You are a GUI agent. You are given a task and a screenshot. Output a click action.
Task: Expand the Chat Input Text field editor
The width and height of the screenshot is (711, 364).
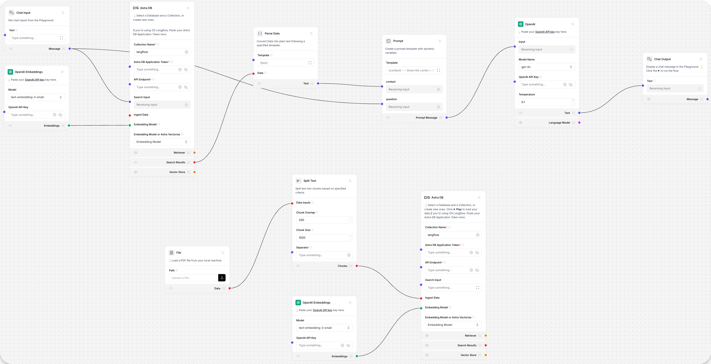click(x=62, y=38)
